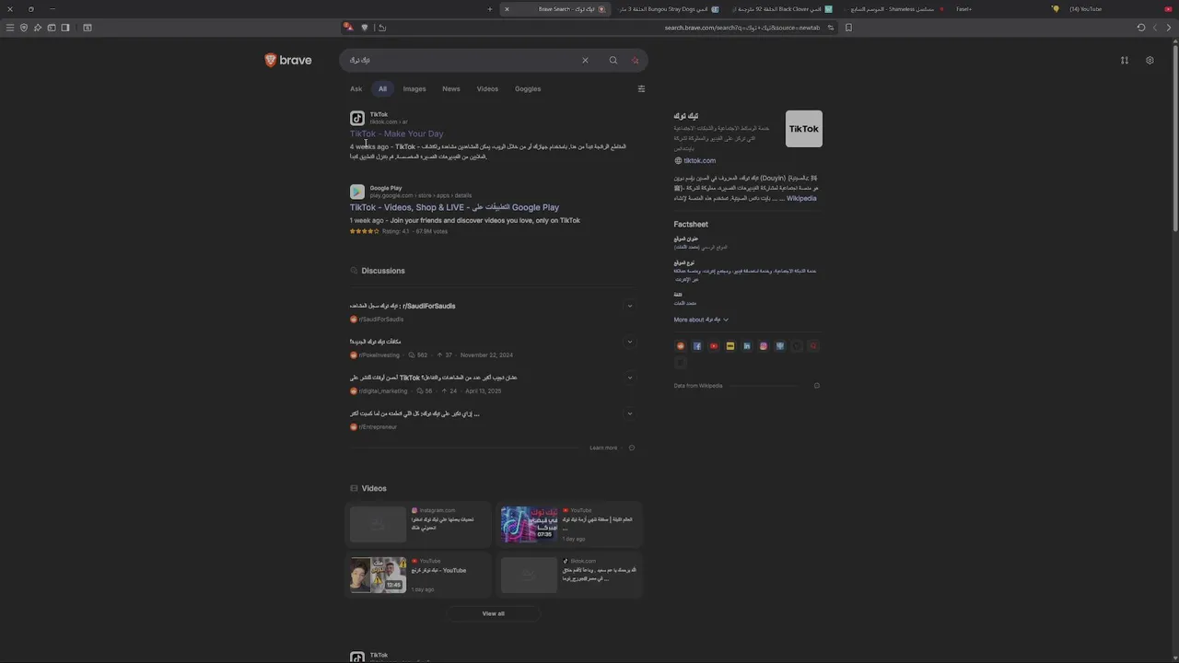The width and height of the screenshot is (1179, 663).
Task: Go forward with the right arrow
Action: (1170, 28)
